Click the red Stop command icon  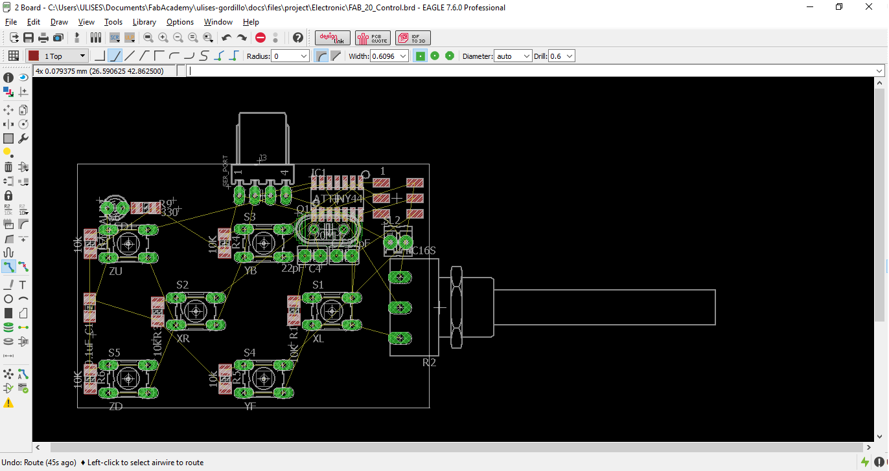pos(260,38)
